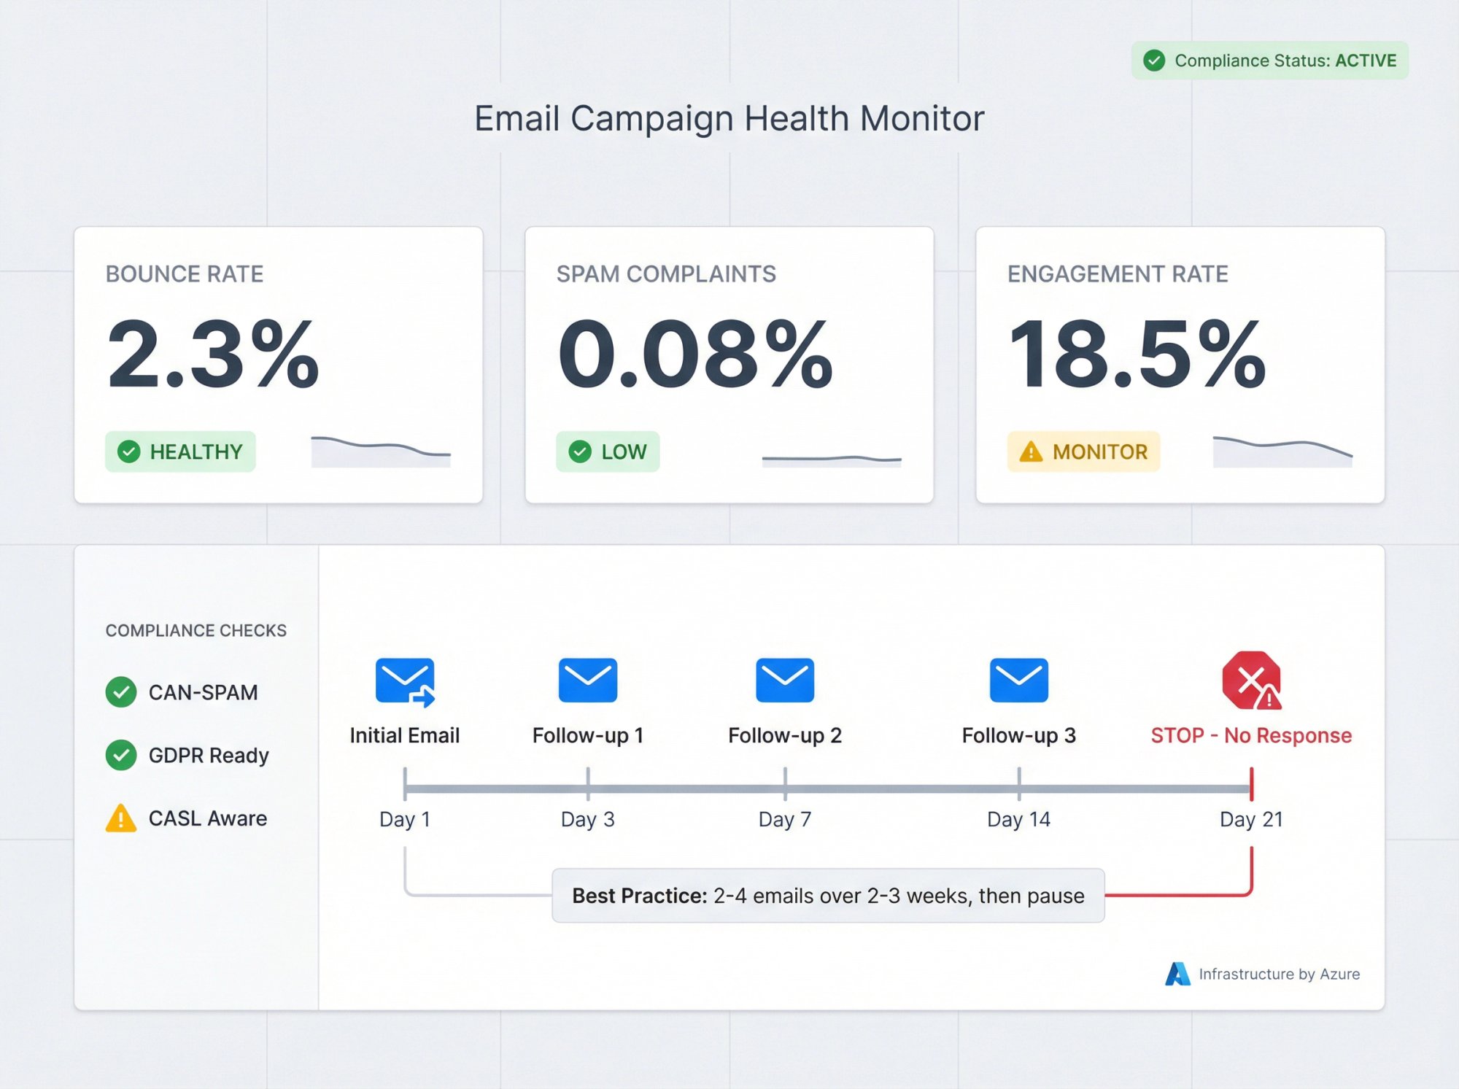The width and height of the screenshot is (1459, 1089).
Task: Click the Follow-up 1 envelope icon
Action: (588, 680)
